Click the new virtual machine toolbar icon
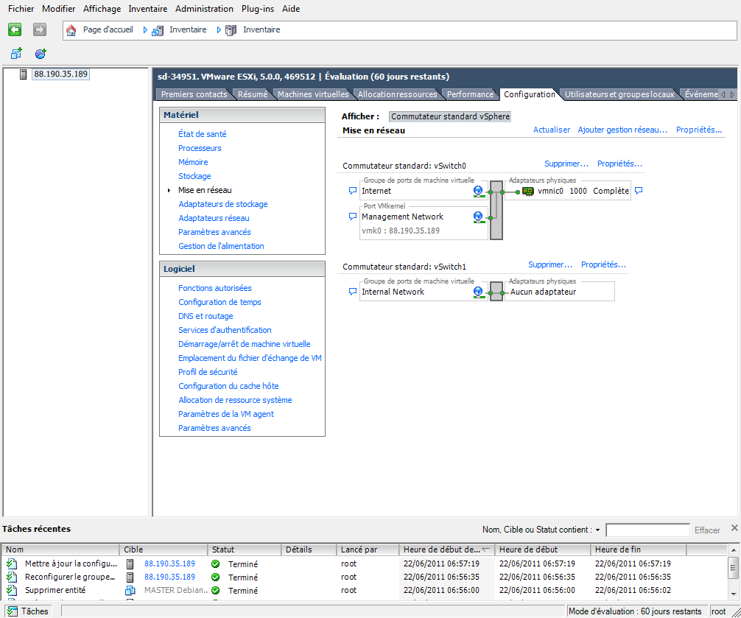The image size is (741, 618). pyautogui.click(x=16, y=53)
